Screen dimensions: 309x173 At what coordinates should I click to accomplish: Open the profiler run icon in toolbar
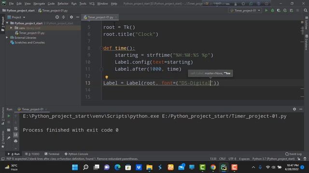pyautogui.click(x=285, y=11)
